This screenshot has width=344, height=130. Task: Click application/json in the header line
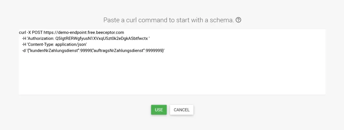tap(70, 44)
